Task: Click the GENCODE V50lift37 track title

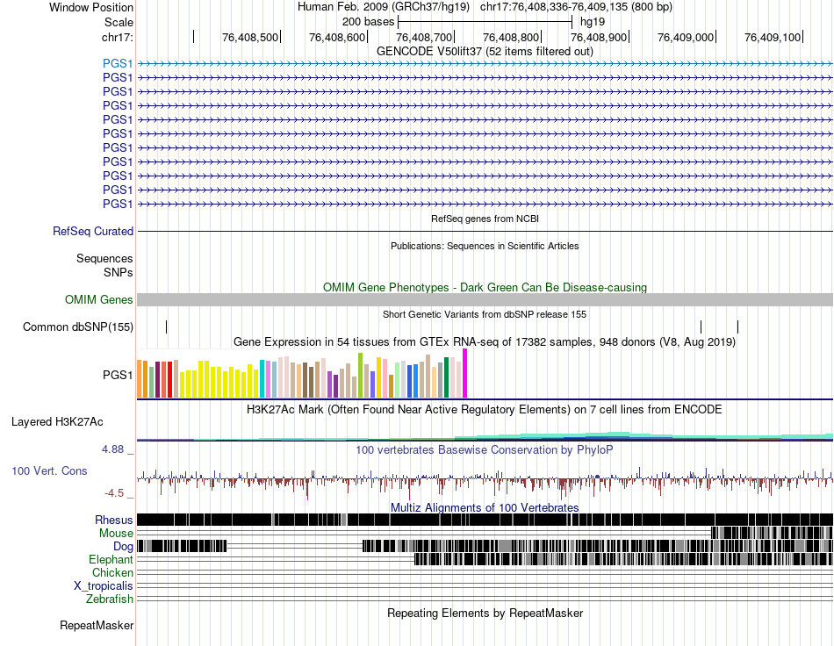Action: point(485,52)
